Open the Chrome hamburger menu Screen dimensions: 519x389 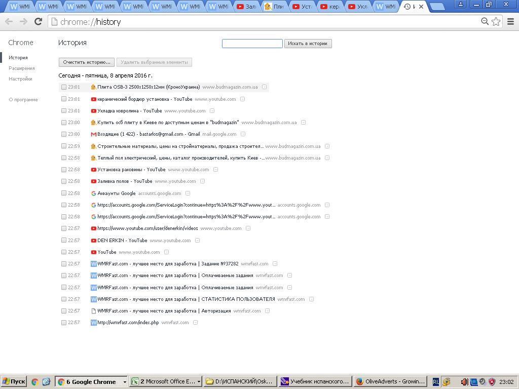[x=511, y=21]
